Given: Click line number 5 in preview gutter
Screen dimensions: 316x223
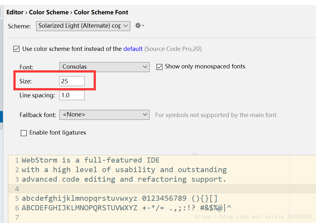Looking at the screenshot, I should [17, 199].
